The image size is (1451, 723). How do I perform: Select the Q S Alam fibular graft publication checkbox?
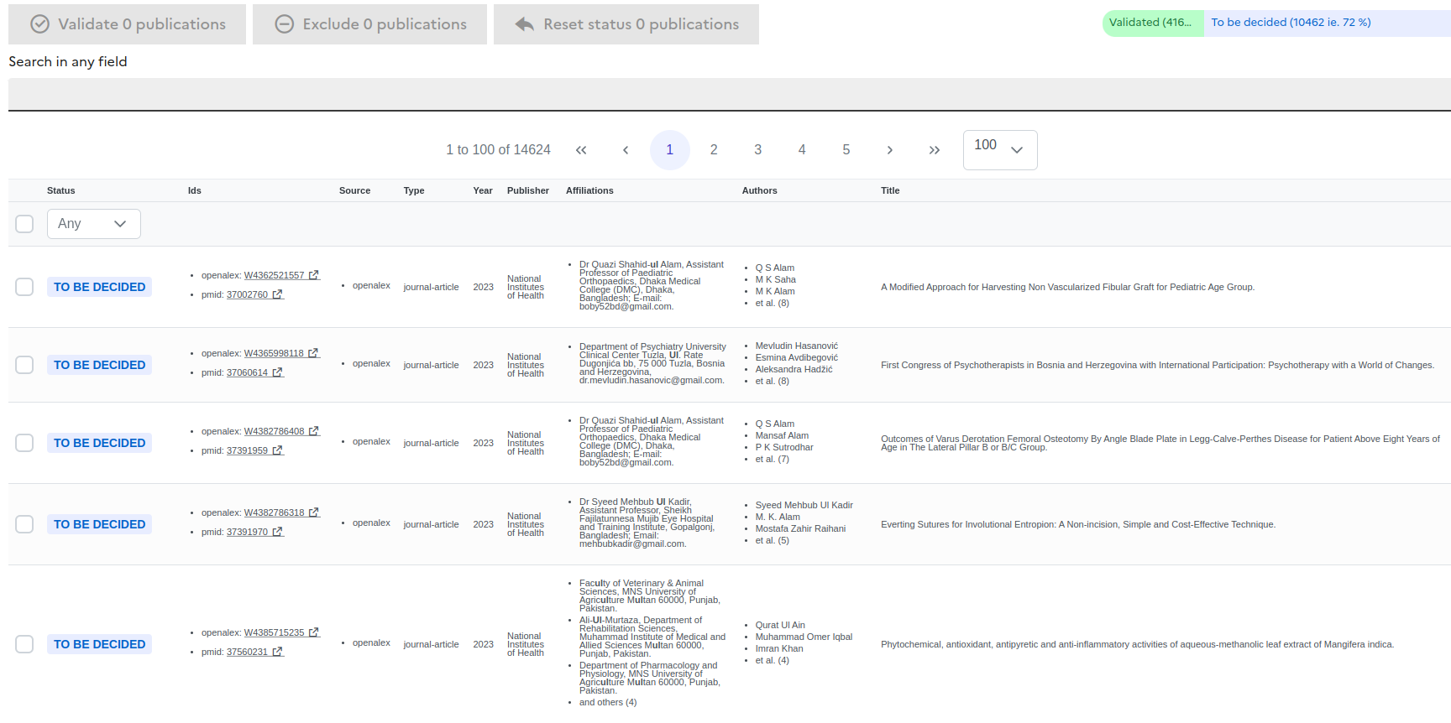(x=24, y=287)
